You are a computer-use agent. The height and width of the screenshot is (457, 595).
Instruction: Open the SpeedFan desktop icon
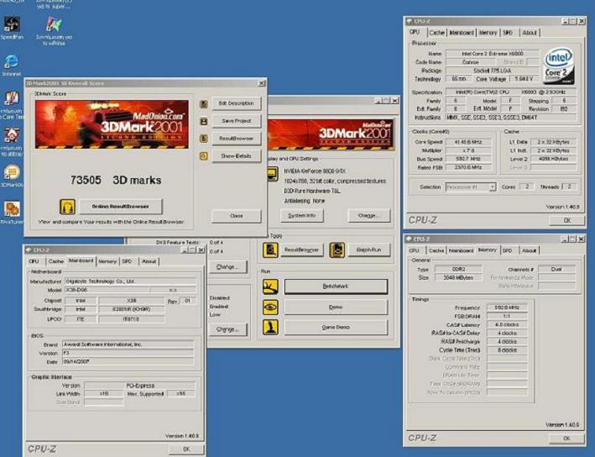[x=12, y=24]
